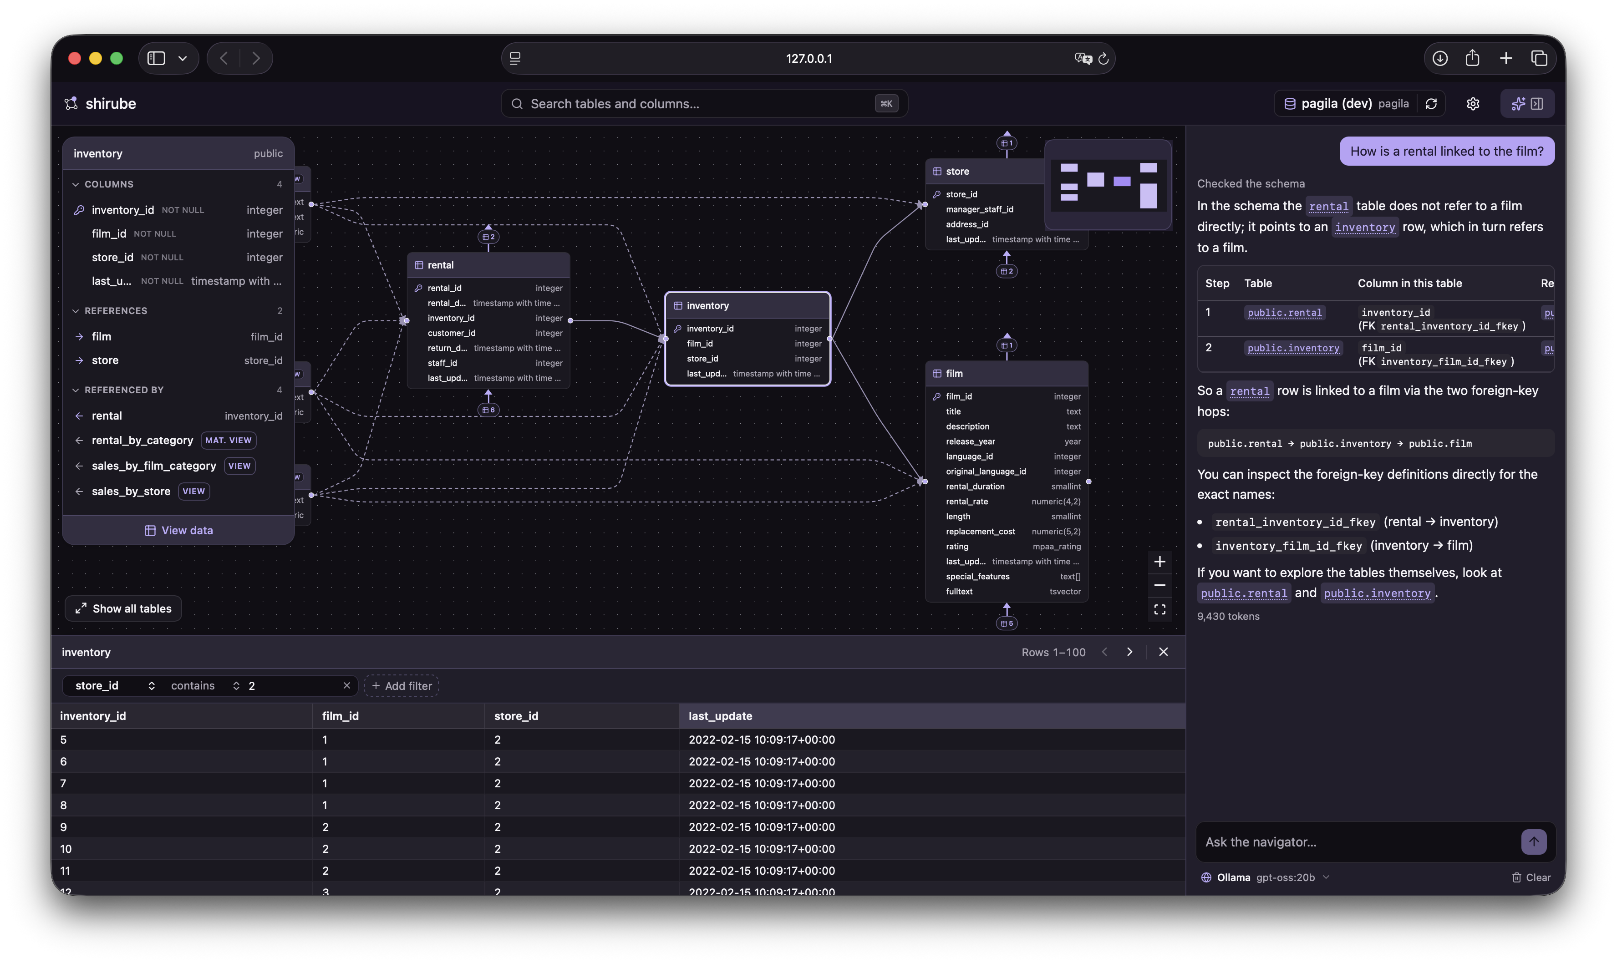Select the inventory table node header
This screenshot has width=1617, height=963.
click(747, 306)
